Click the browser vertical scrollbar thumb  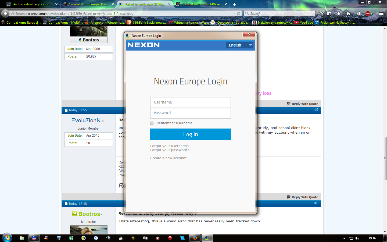[385, 158]
